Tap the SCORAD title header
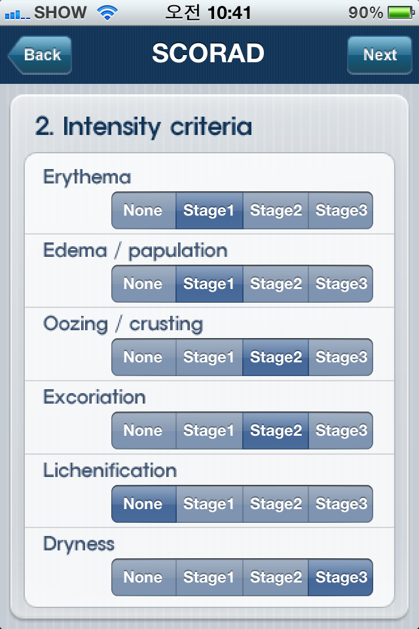Viewport: 419px width, 629px height. (x=209, y=55)
